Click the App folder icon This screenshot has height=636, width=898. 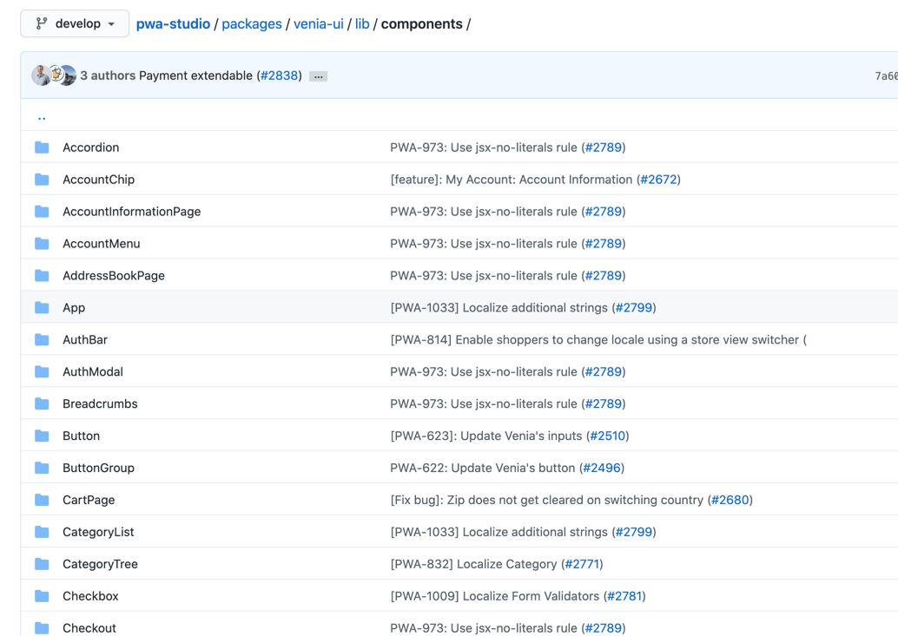42,308
